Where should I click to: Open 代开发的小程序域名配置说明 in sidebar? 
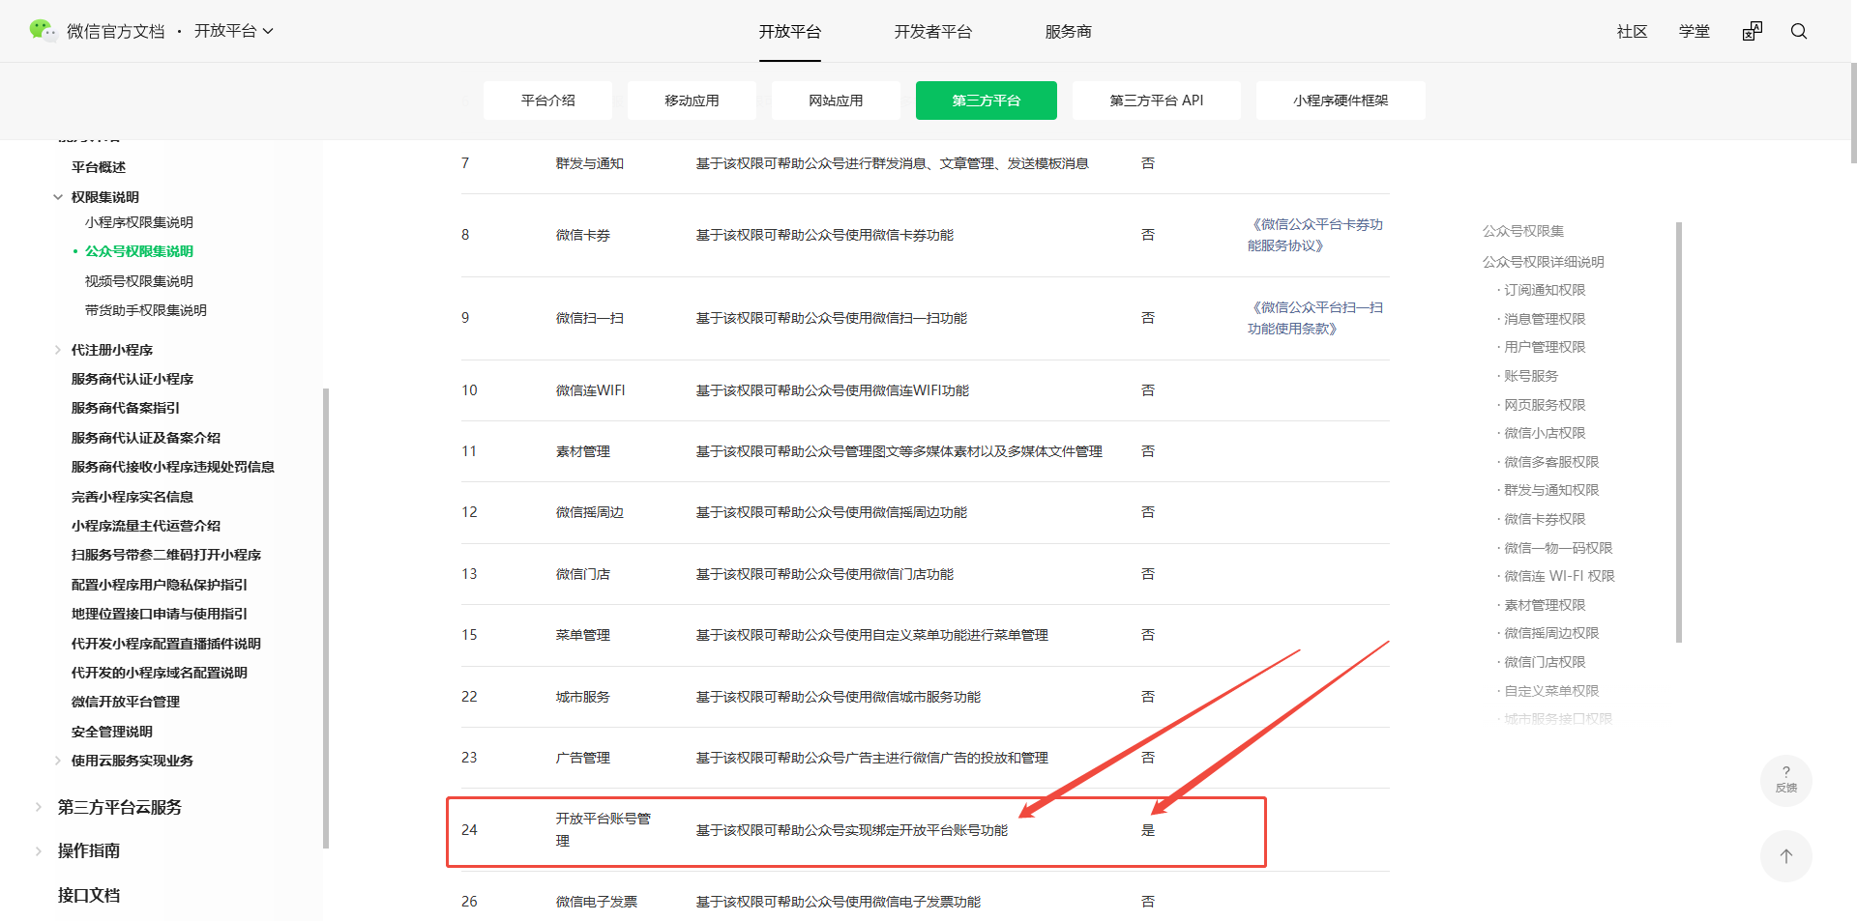(x=160, y=673)
